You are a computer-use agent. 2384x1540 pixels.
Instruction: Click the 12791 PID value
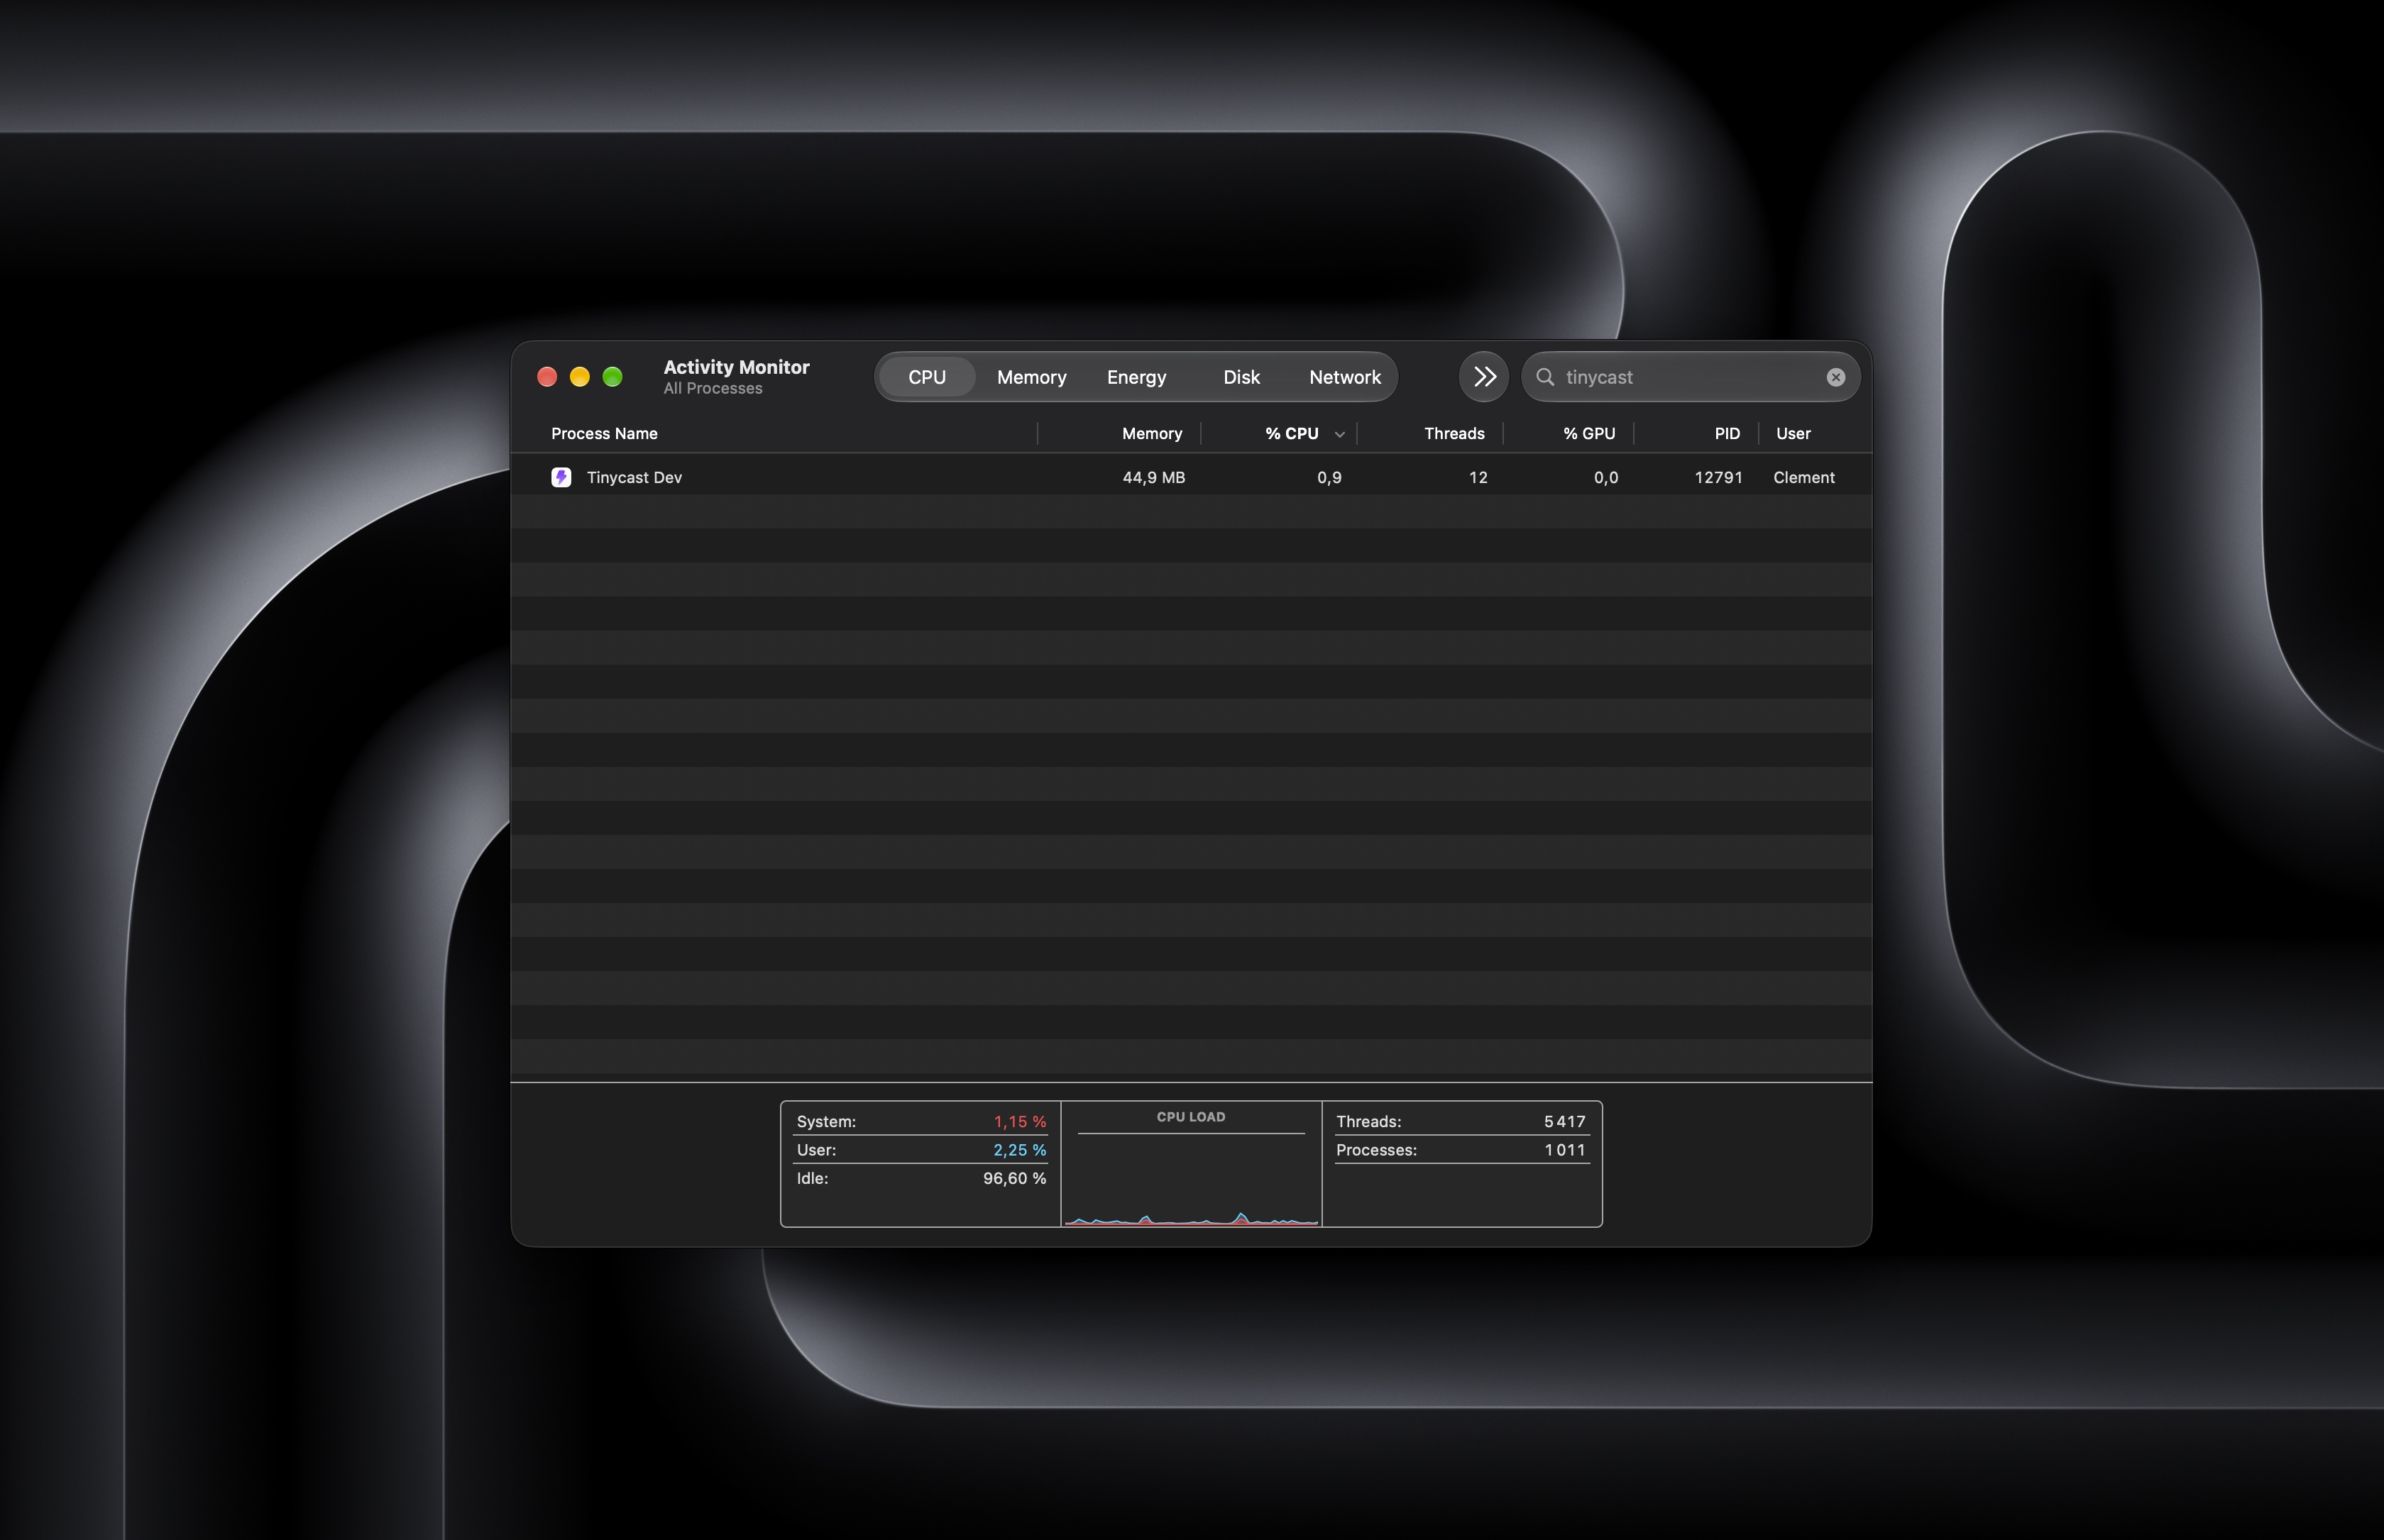[1718, 477]
